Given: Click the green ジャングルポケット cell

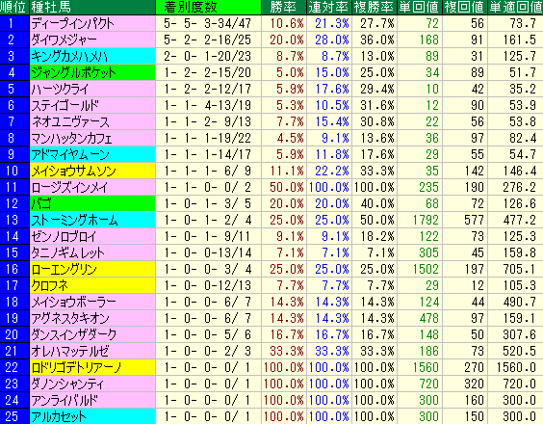Looking at the screenshot, I should tap(92, 72).
